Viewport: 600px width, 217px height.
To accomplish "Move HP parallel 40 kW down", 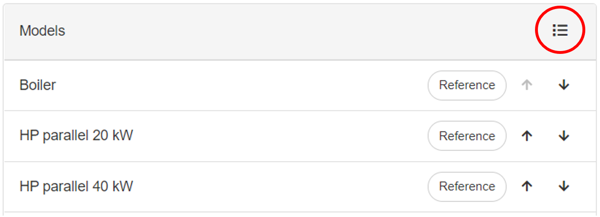I will tap(563, 186).
